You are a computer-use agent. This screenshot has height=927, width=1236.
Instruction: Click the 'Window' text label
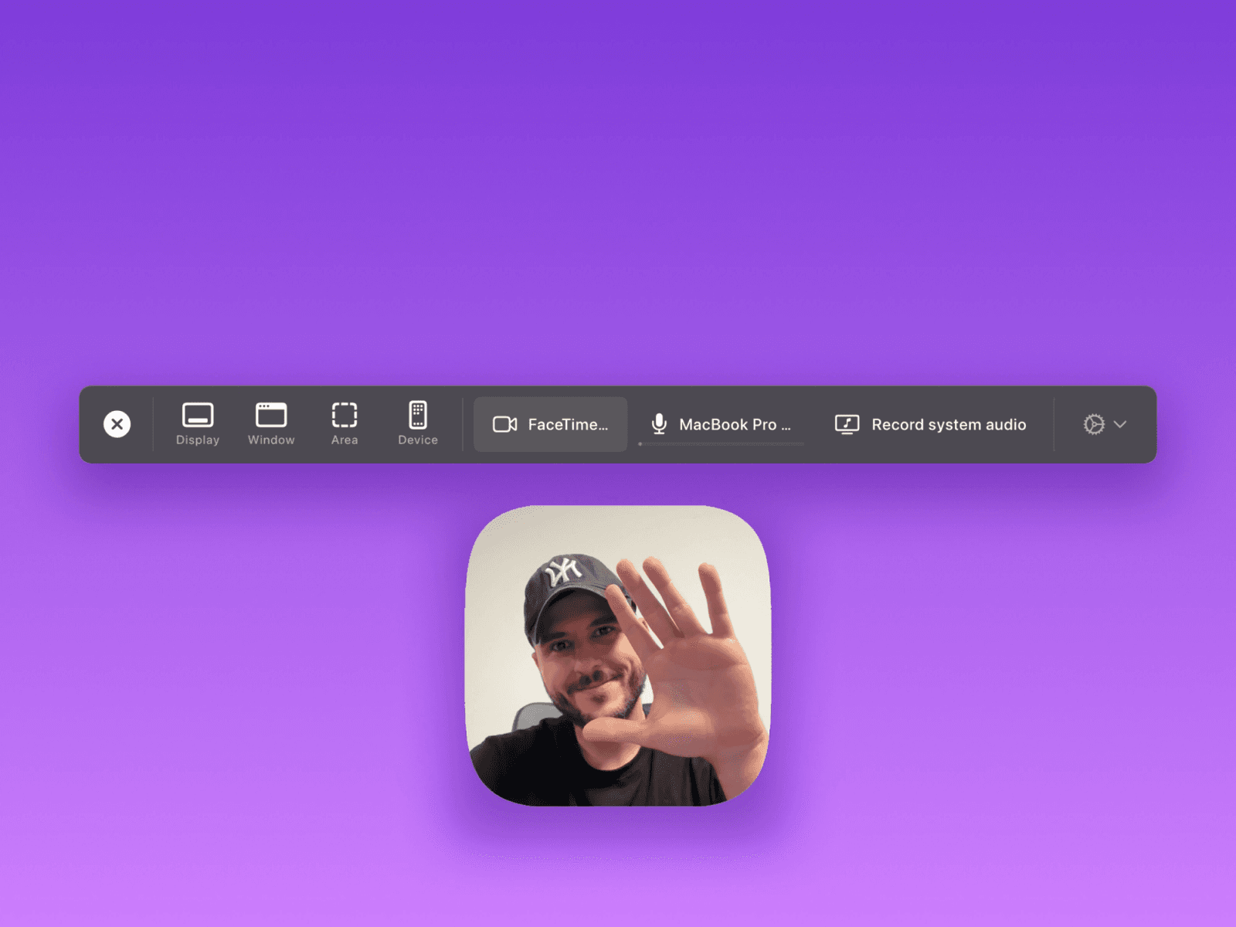(x=271, y=440)
